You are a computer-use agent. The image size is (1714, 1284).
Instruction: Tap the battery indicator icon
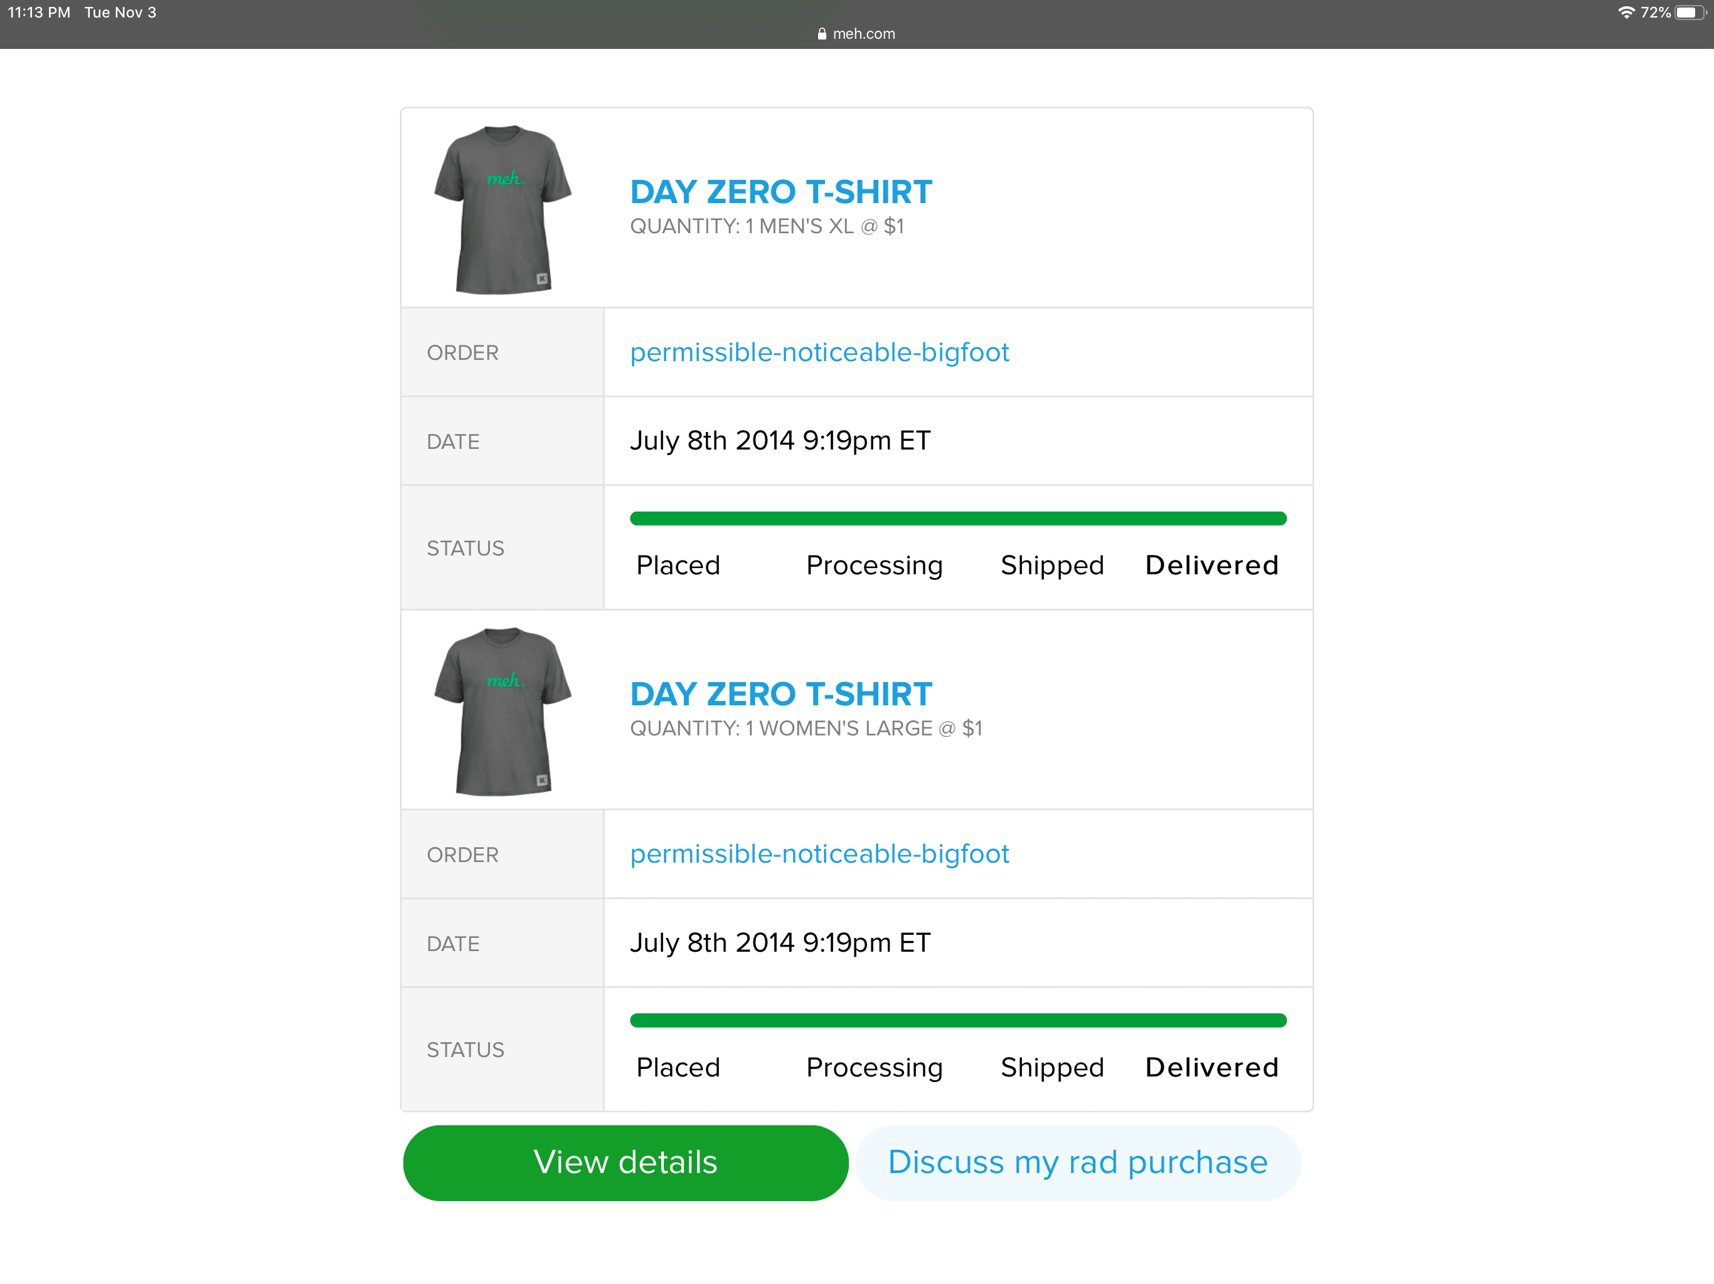coord(1690,13)
